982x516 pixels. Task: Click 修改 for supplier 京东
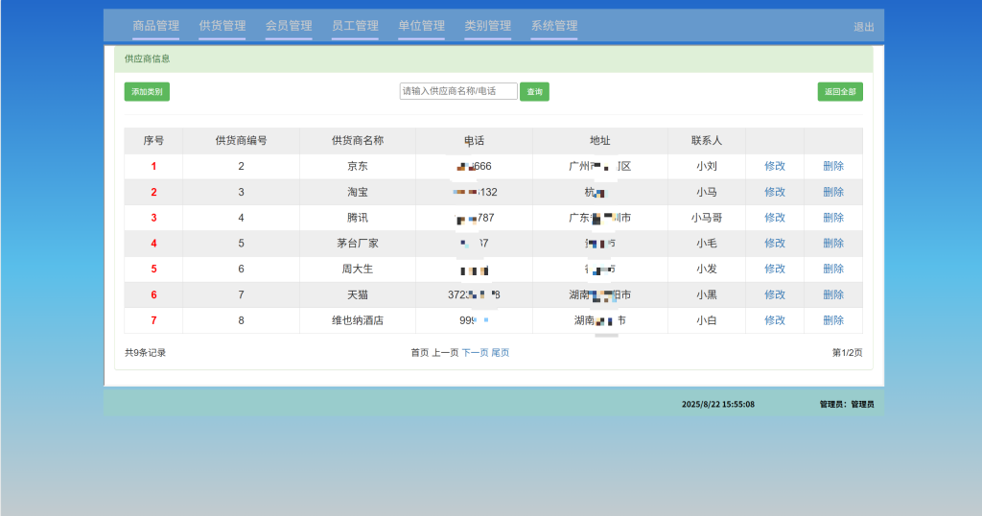click(x=775, y=166)
